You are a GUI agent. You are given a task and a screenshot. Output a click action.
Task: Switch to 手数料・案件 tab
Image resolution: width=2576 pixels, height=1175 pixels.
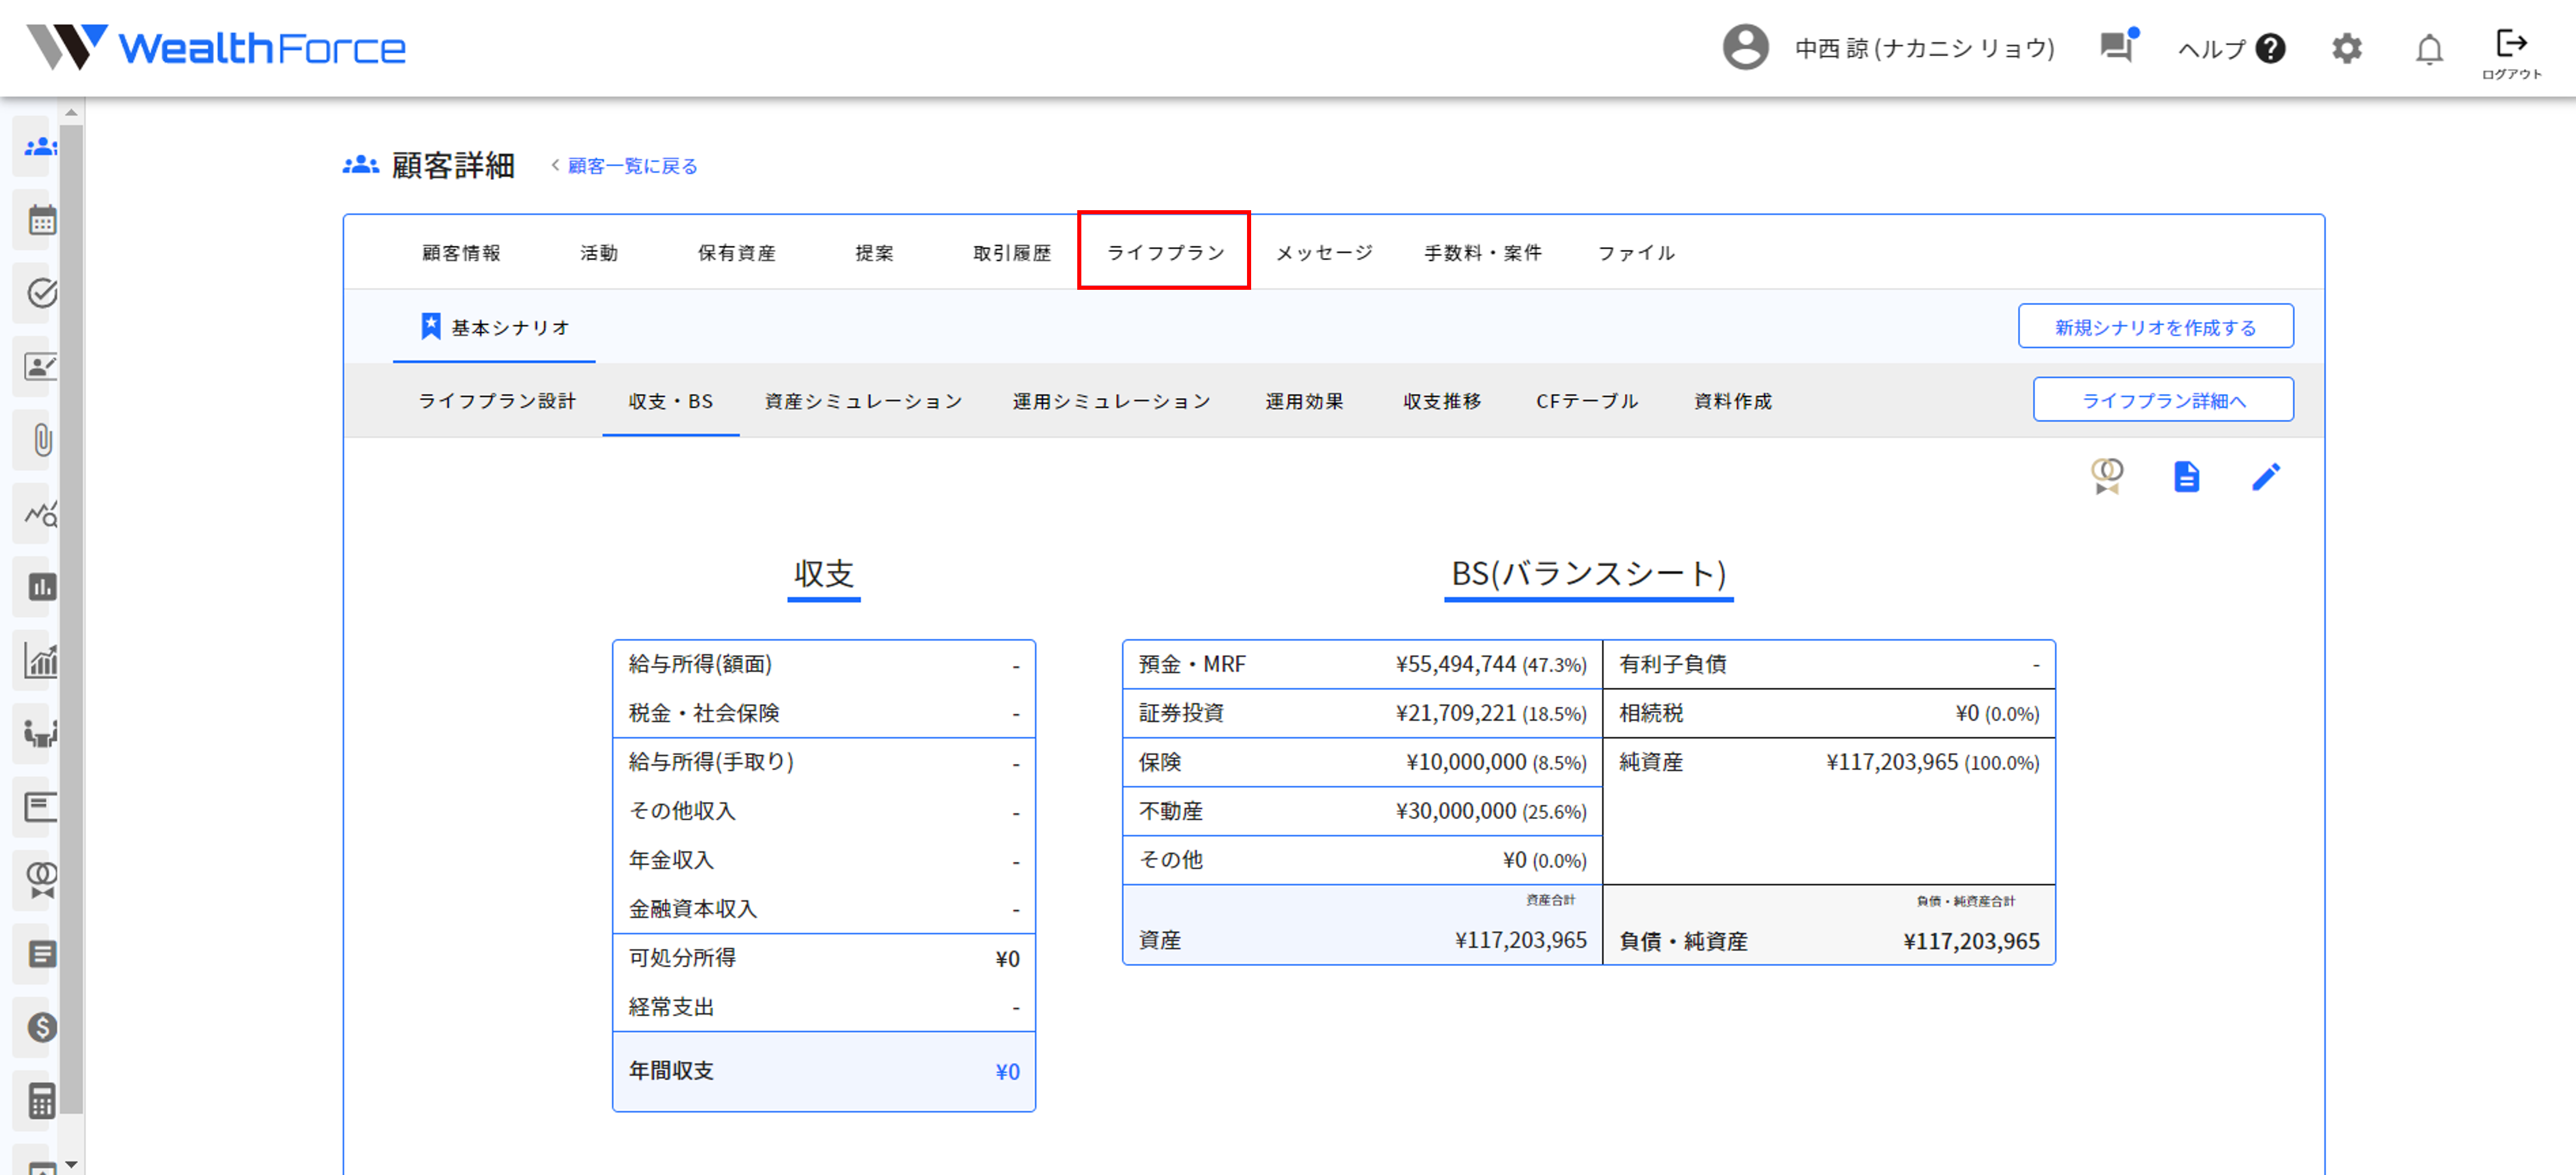pyautogui.click(x=1483, y=253)
